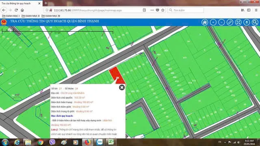This screenshot has height=146, width=260.
Task: Save page to Pocket
Action: pyautogui.click(x=158, y=10)
